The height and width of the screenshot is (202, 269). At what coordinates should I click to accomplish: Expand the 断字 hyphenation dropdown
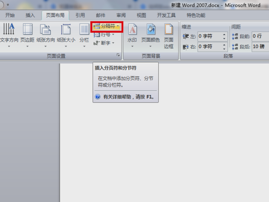(104, 43)
